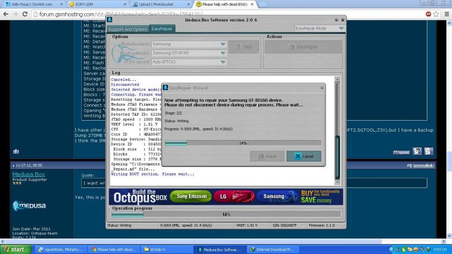Click the browser horizontal scrollbar
Screen dimensions: 452x254
coord(193,241)
